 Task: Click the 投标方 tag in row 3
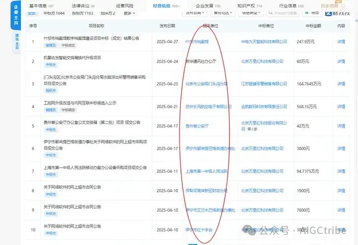51,91
